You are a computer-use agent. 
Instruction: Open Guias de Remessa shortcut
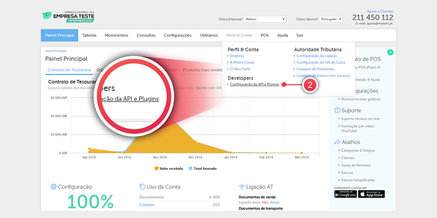point(356,165)
